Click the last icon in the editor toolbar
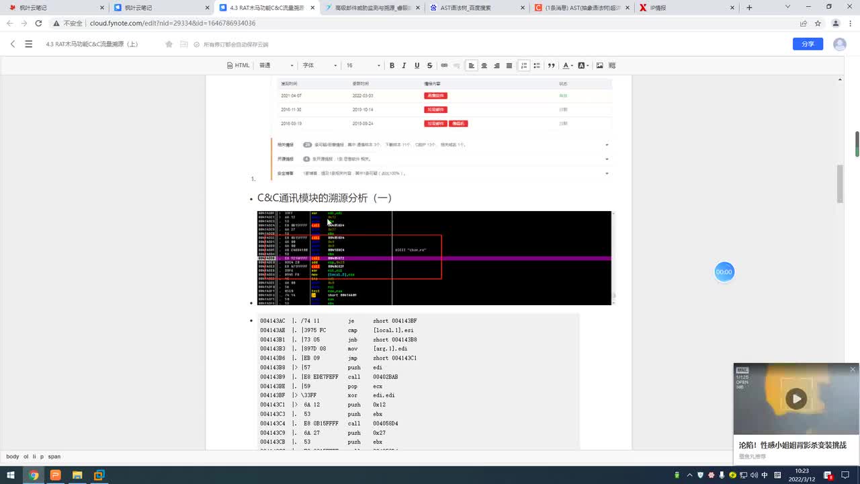This screenshot has height=484, width=860. point(612,65)
